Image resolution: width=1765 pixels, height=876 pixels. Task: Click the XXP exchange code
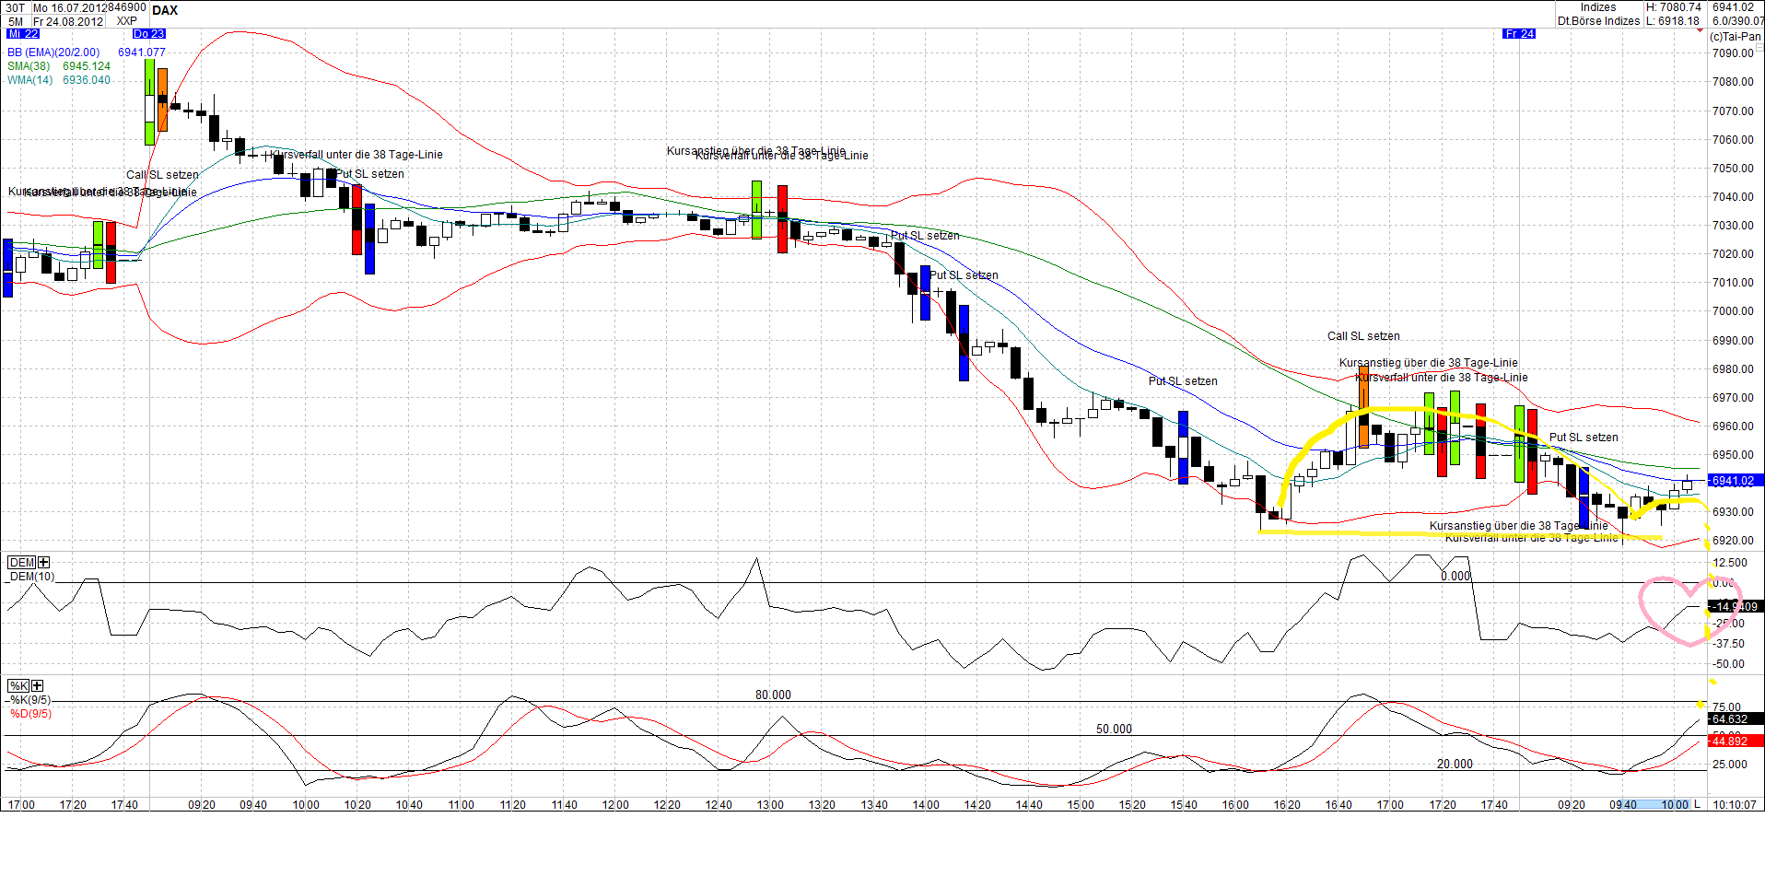pos(127,21)
